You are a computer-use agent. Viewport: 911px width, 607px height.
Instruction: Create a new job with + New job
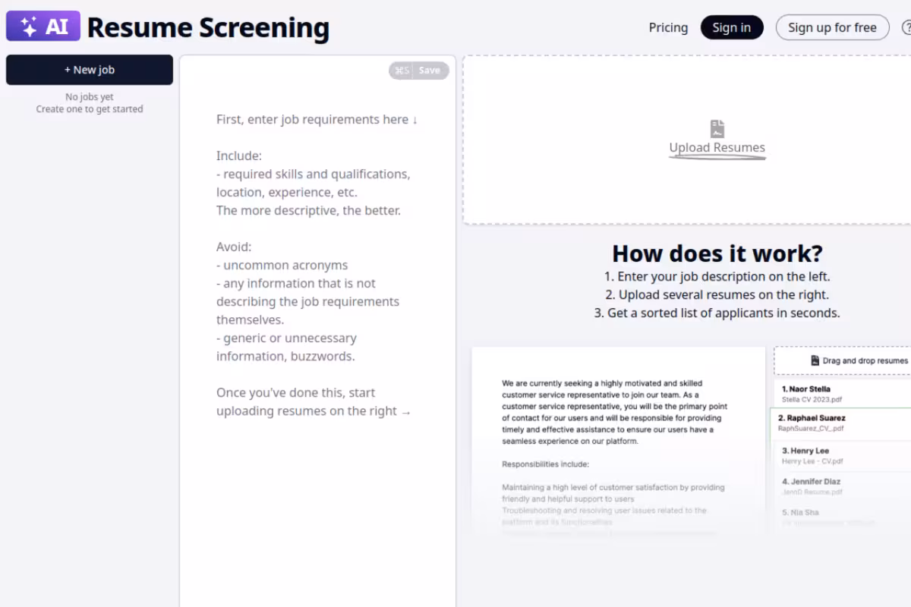pyautogui.click(x=90, y=70)
